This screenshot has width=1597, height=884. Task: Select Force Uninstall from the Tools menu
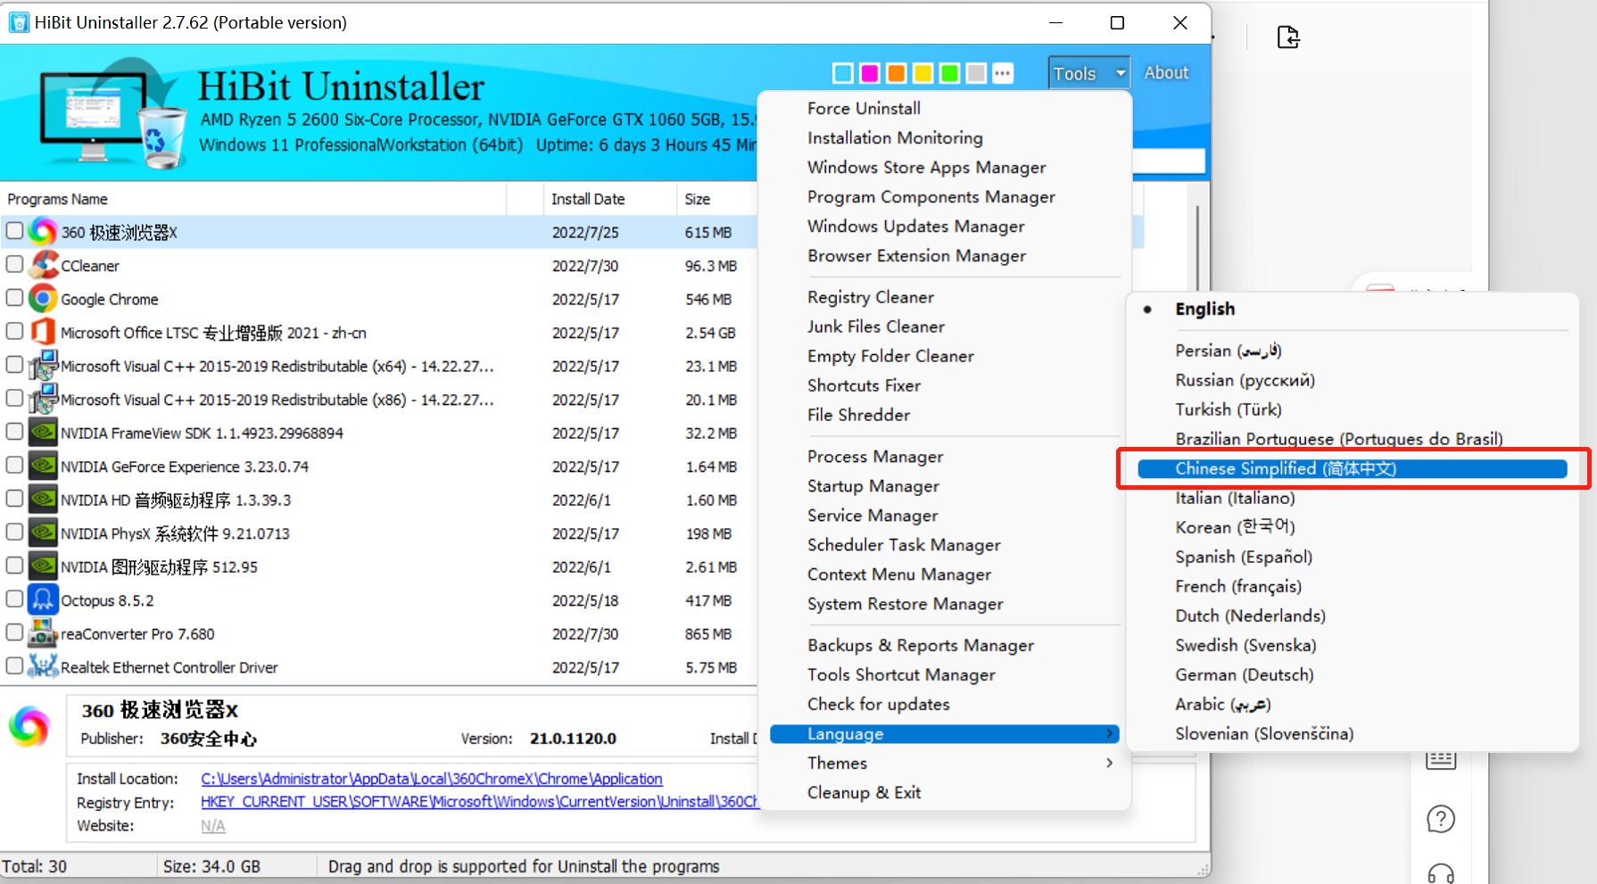click(x=864, y=108)
